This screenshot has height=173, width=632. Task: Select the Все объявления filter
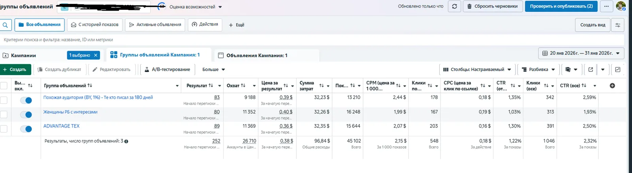(39, 25)
